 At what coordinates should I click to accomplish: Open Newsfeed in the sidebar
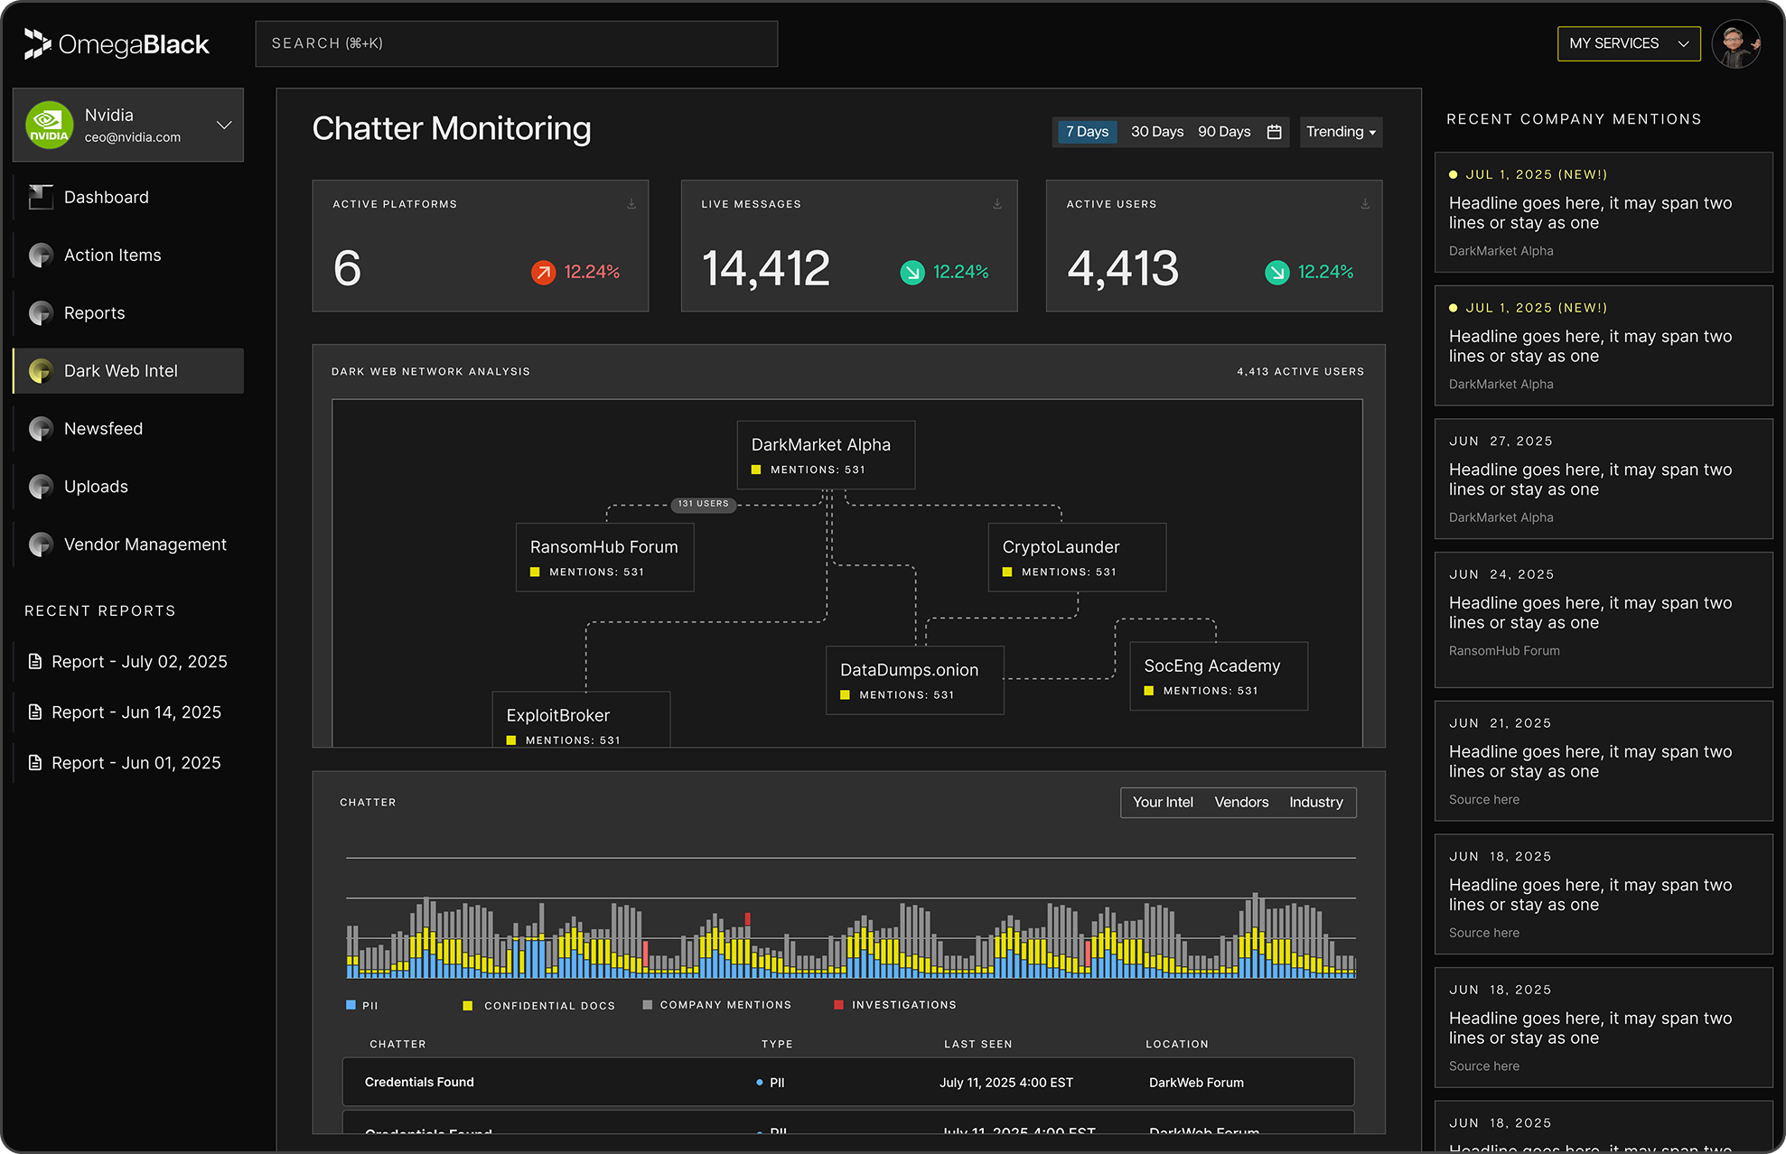click(103, 429)
